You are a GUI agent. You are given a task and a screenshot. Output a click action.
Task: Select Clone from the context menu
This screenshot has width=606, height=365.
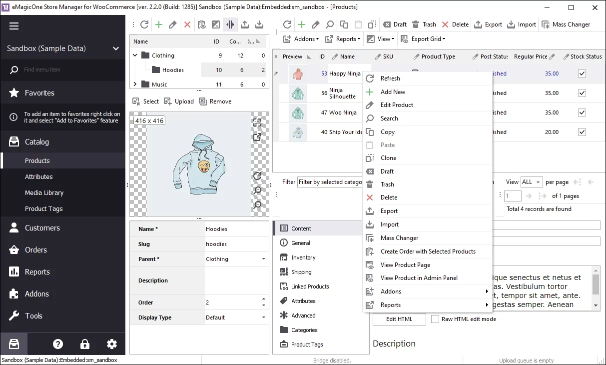pyautogui.click(x=388, y=158)
